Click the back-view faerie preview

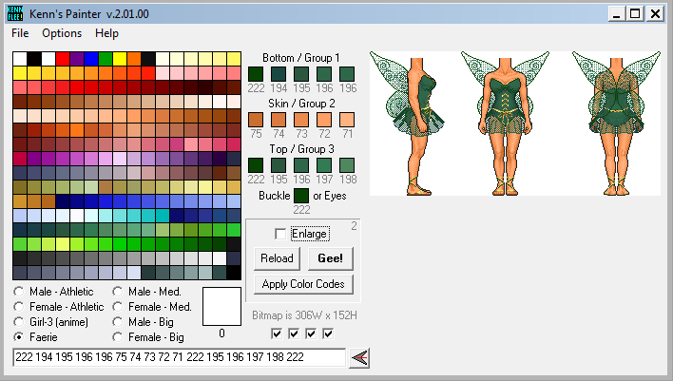(616, 124)
